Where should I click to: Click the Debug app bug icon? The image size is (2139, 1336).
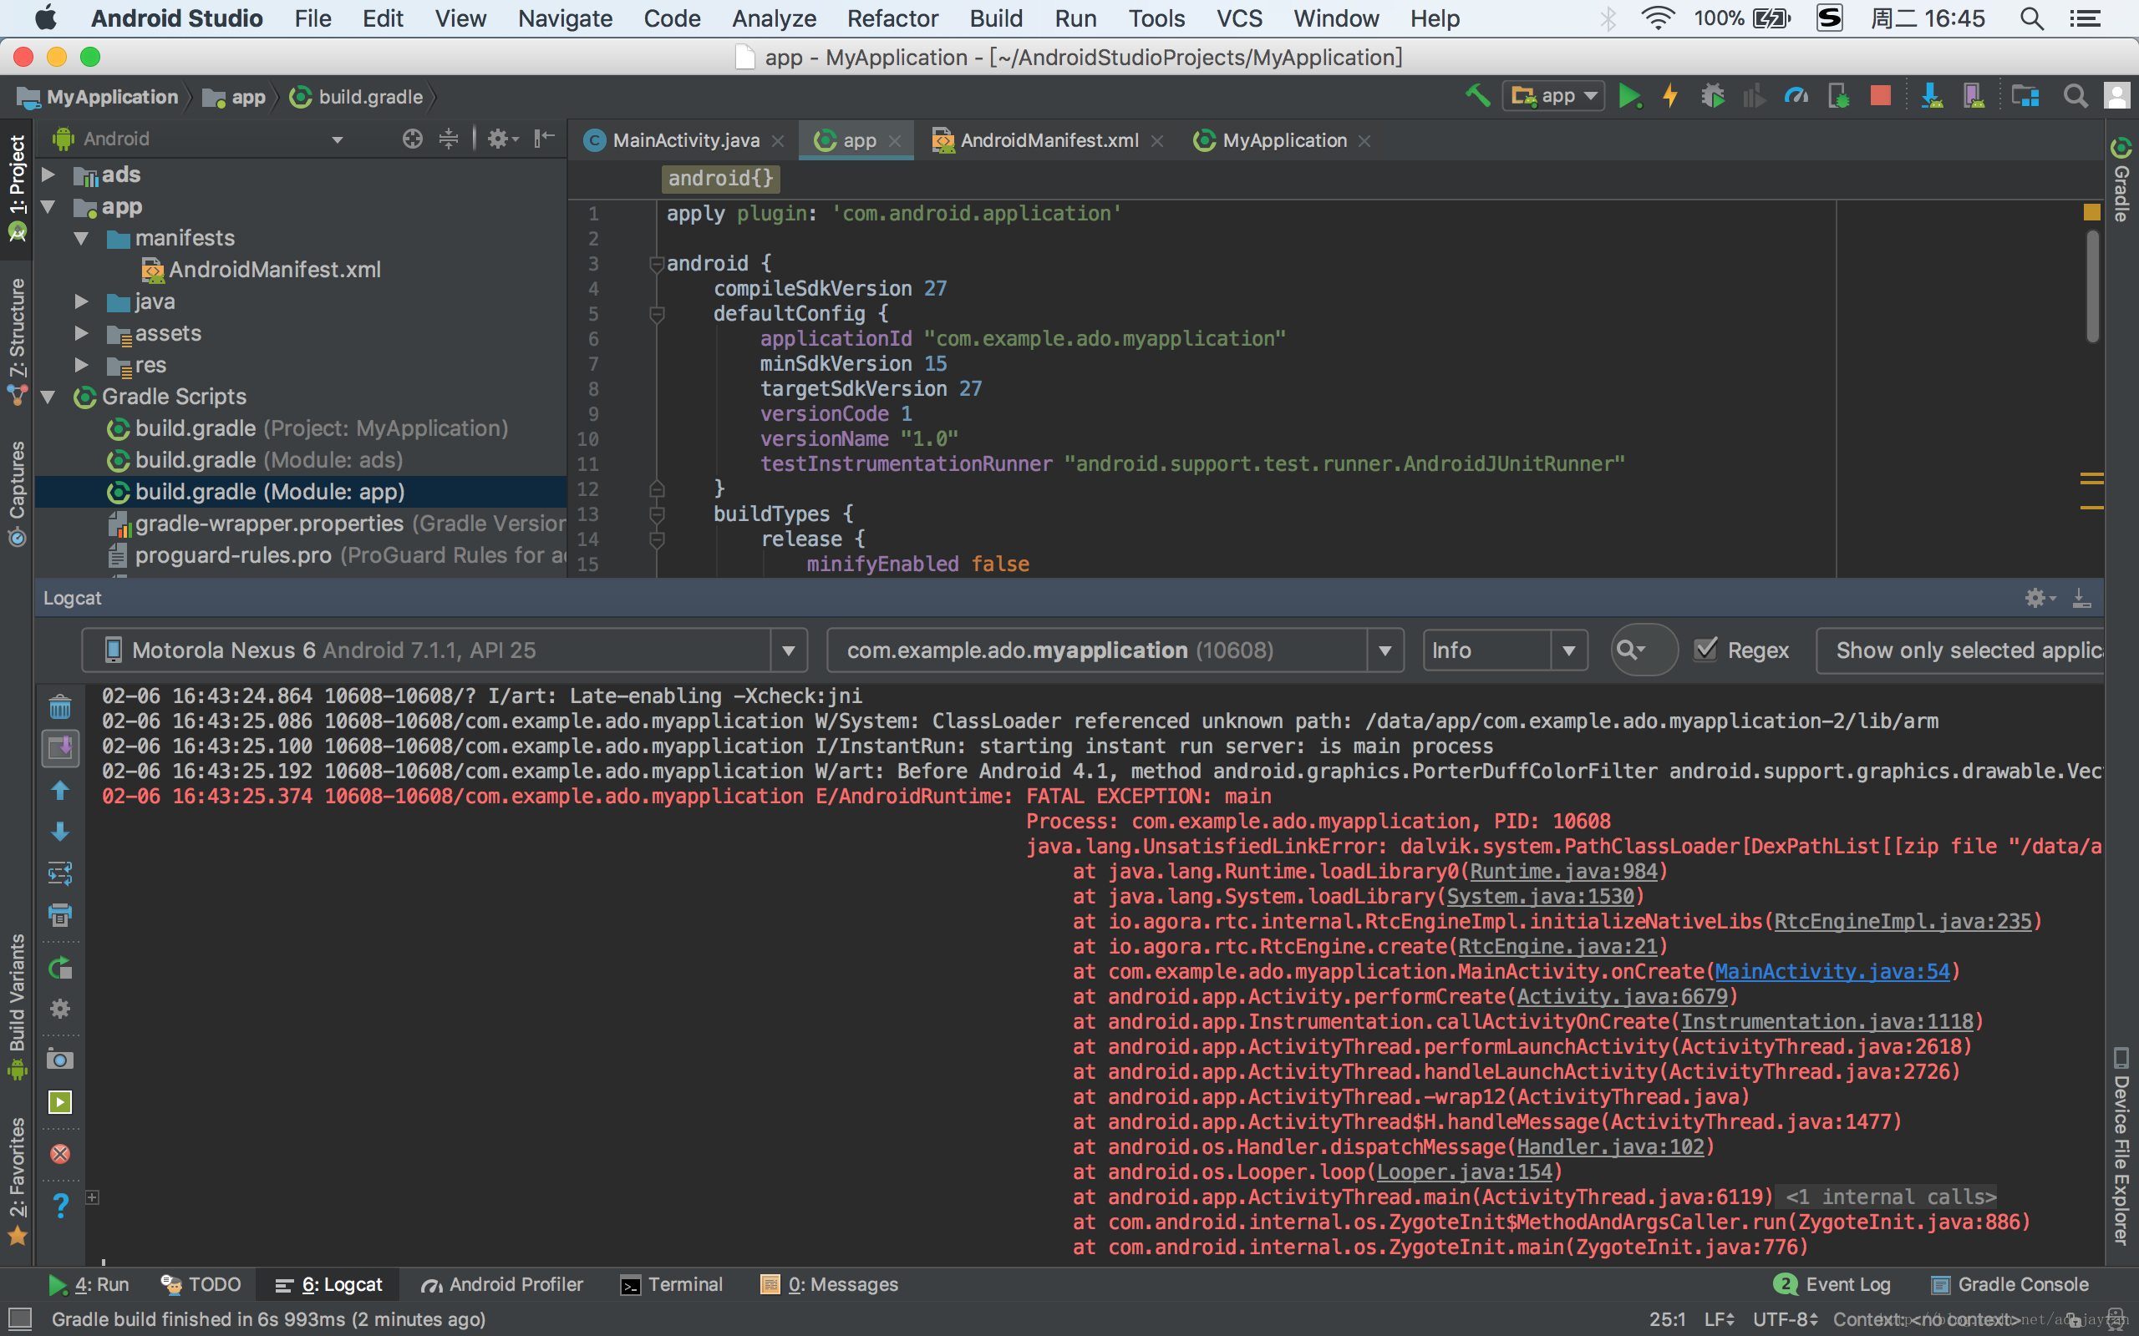(x=1713, y=96)
